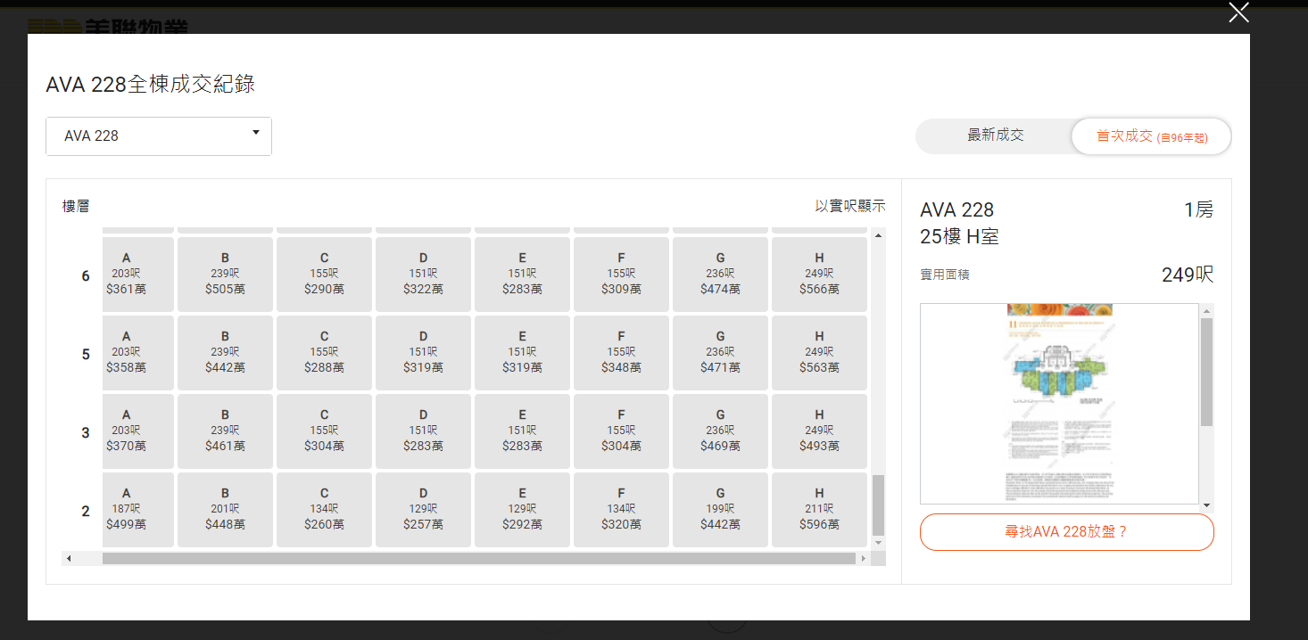The width and height of the screenshot is (1308, 640).
Task: Click 尋找AVA 228放盤 button
Action: pyautogui.click(x=1066, y=532)
